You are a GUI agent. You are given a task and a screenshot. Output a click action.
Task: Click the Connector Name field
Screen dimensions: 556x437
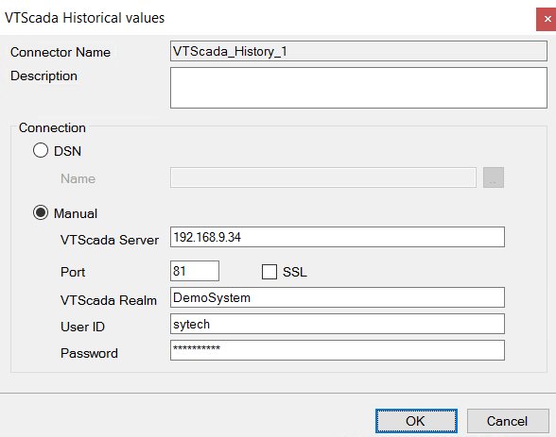(x=358, y=51)
